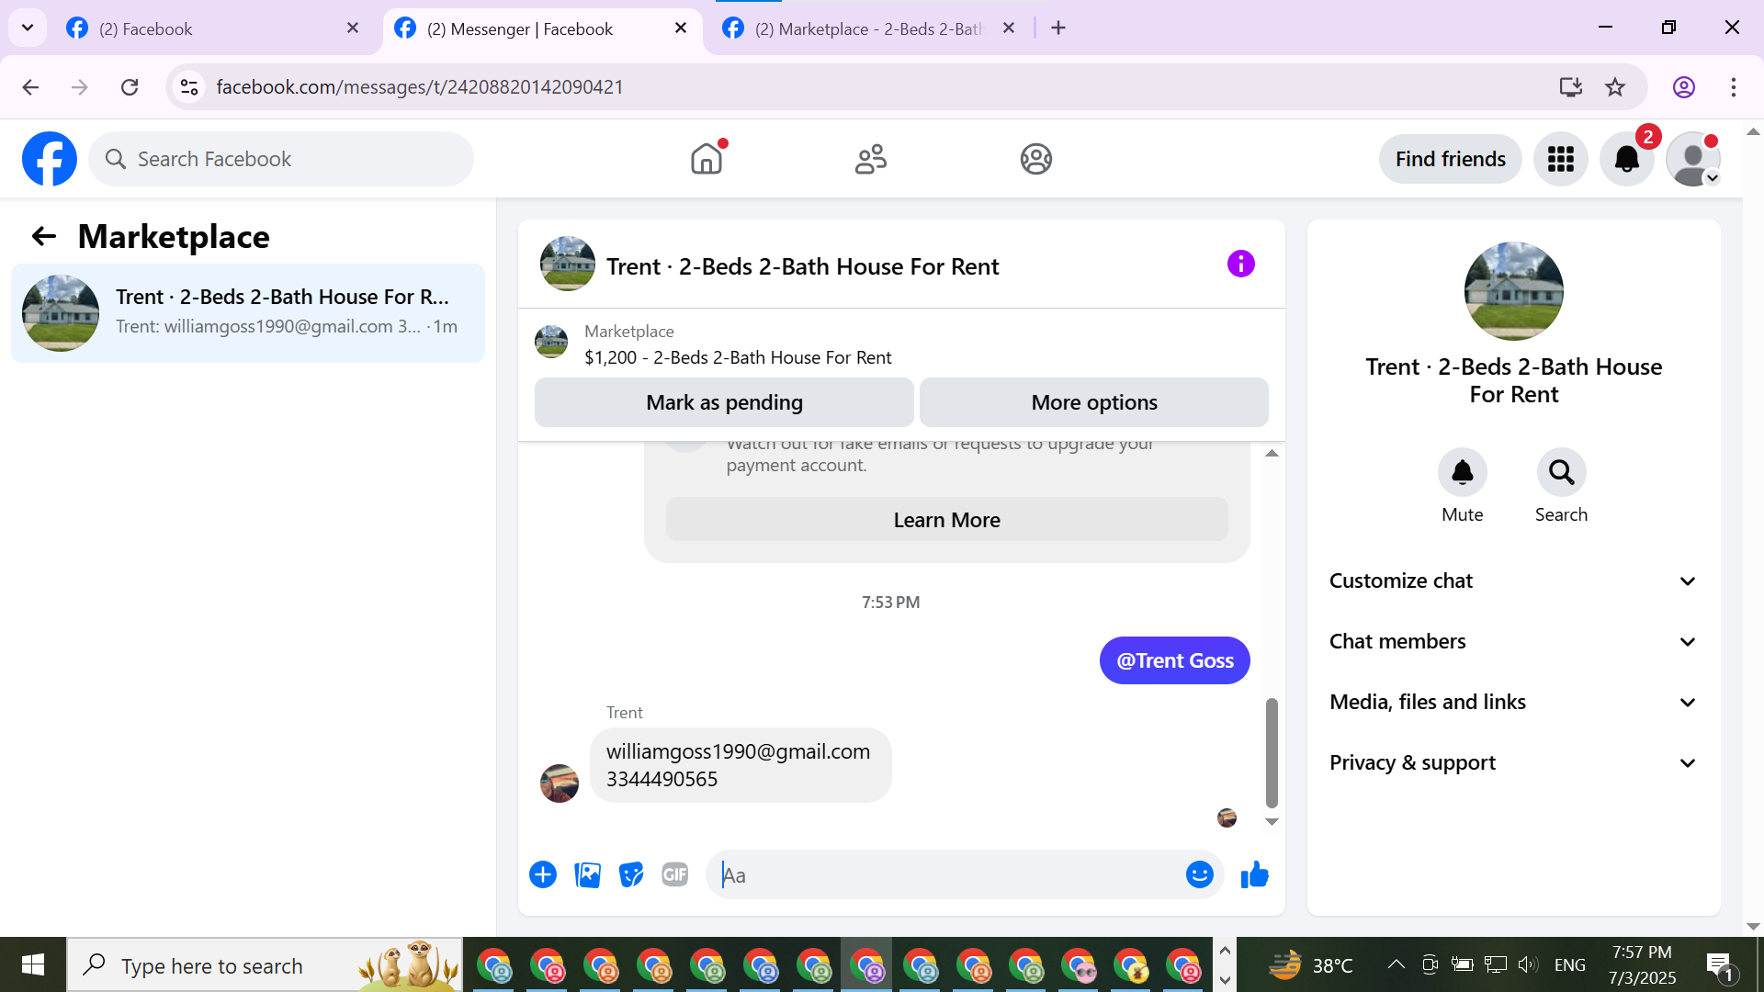Choose a GIF from composer toolbar
The height and width of the screenshot is (992, 1764).
[675, 874]
